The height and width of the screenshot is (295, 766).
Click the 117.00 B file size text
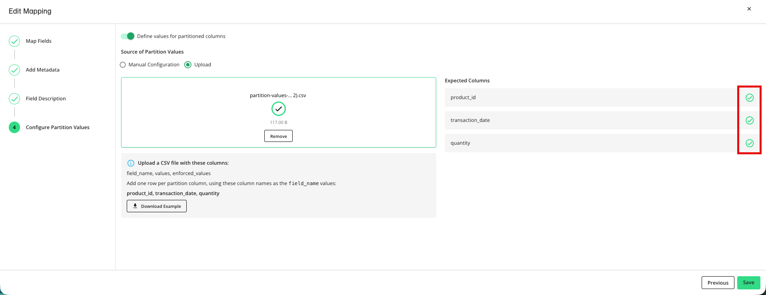coord(279,122)
